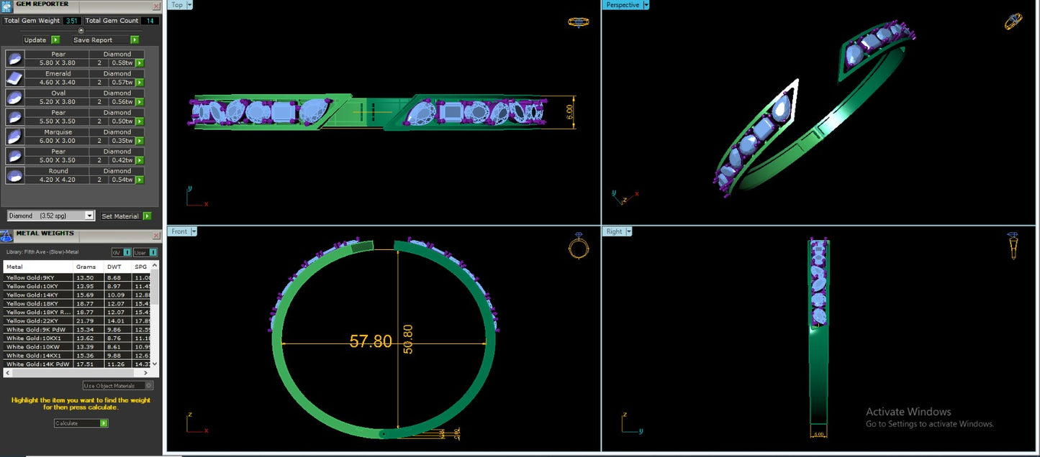Click green arrow beside 0.58tw Pear
This screenshot has height=457, width=1040.
[140, 63]
